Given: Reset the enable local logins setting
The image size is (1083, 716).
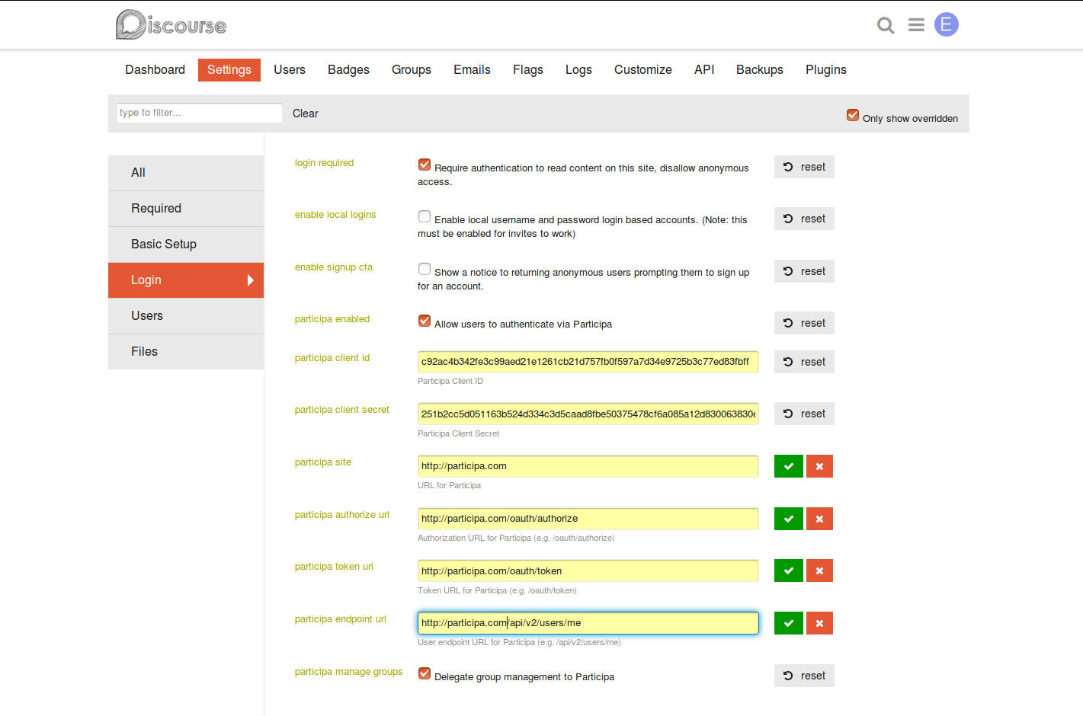Looking at the screenshot, I should point(804,219).
